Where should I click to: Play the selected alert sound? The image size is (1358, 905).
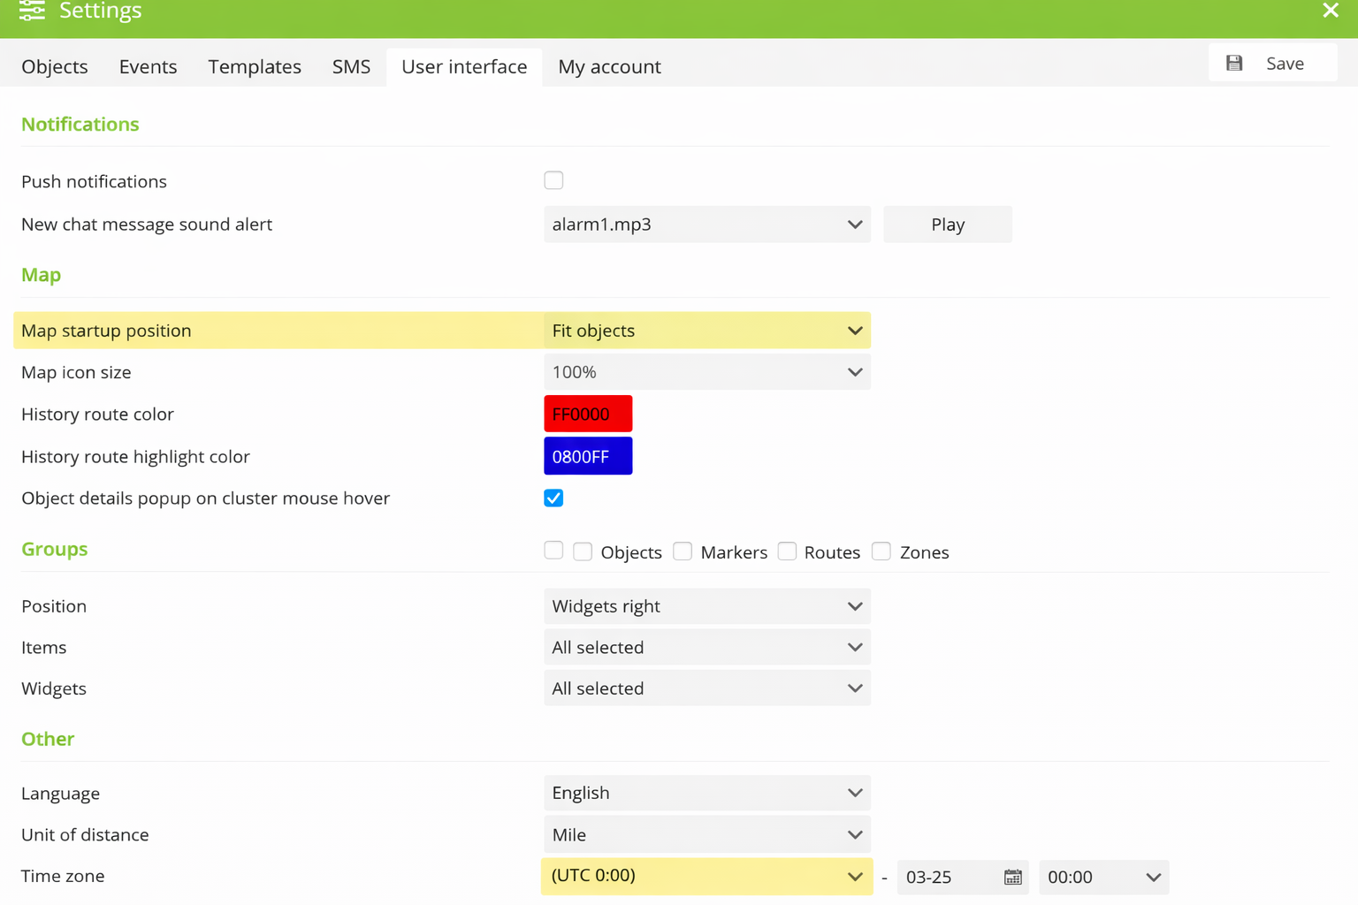point(947,224)
